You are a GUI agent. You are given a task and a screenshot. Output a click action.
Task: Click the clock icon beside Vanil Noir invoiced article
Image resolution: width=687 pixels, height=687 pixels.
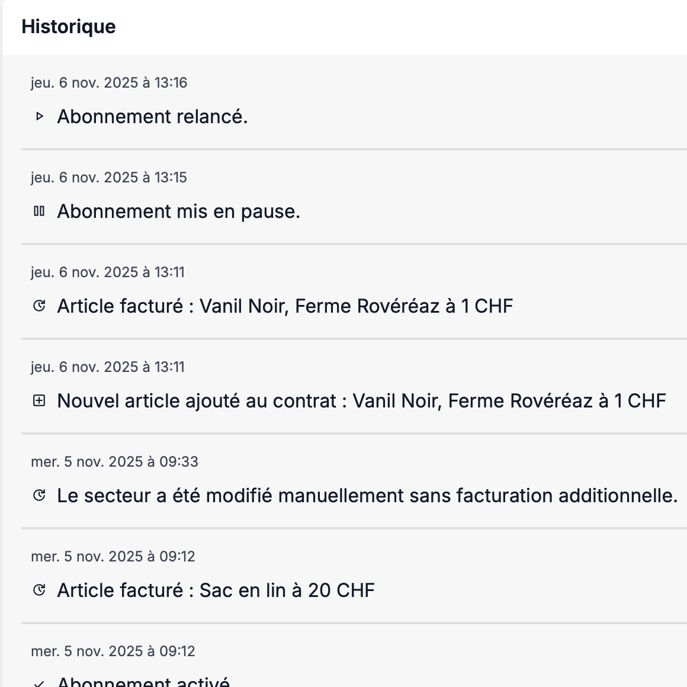coord(39,306)
